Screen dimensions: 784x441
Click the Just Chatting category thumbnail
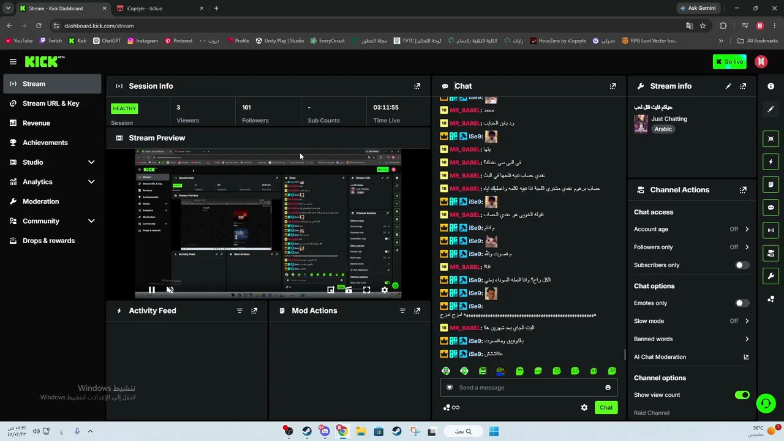click(641, 124)
